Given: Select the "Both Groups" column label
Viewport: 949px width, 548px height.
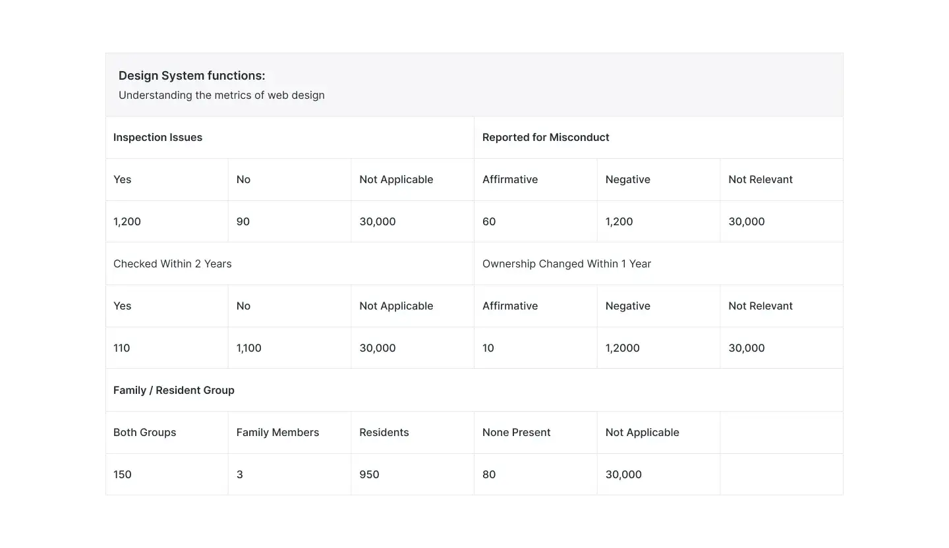Looking at the screenshot, I should point(145,432).
